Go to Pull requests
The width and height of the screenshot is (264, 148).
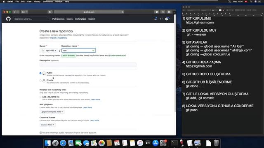(58, 19)
